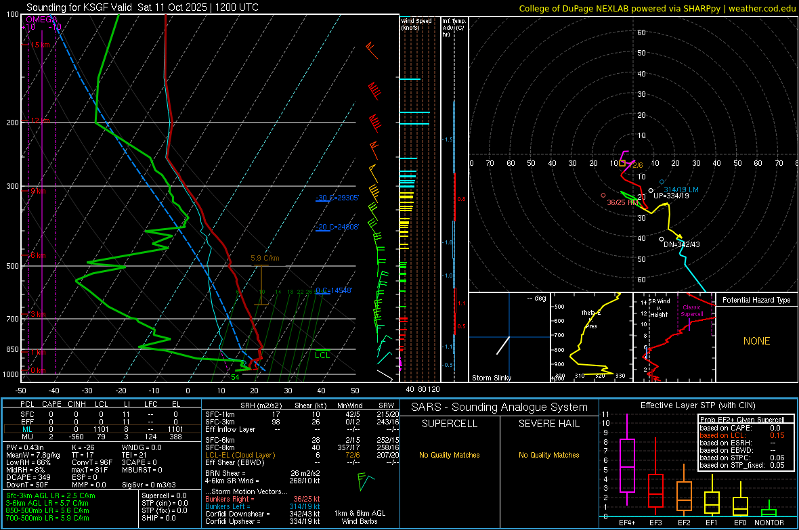
Task: Select the '15 km' height marker
Action: (x=40, y=45)
